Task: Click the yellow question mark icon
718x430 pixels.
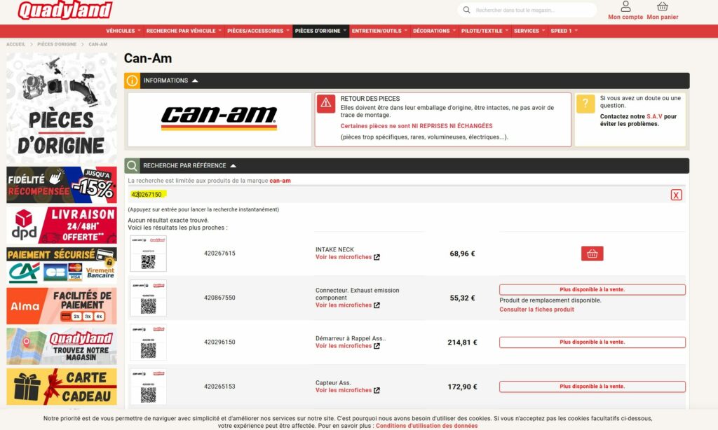Action: pos(585,104)
